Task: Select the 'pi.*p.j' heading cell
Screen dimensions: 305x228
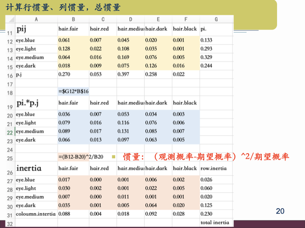Action: coord(36,103)
